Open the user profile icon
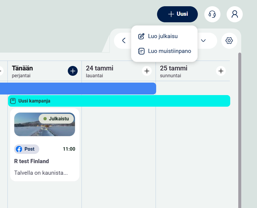257x208 pixels. coord(234,14)
